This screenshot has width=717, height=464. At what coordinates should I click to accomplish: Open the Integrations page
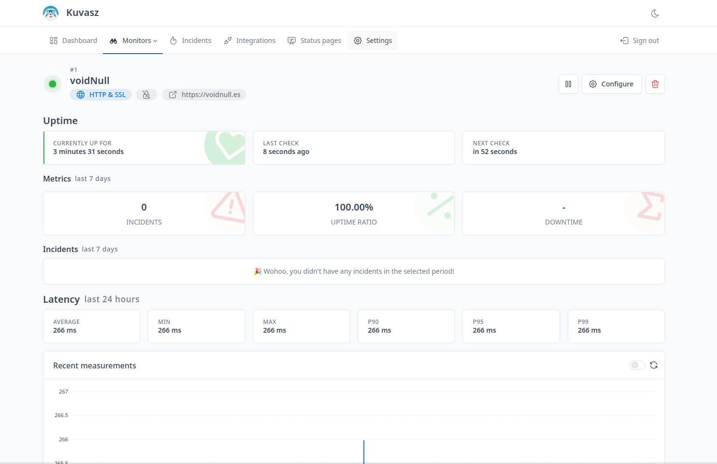pyautogui.click(x=250, y=41)
